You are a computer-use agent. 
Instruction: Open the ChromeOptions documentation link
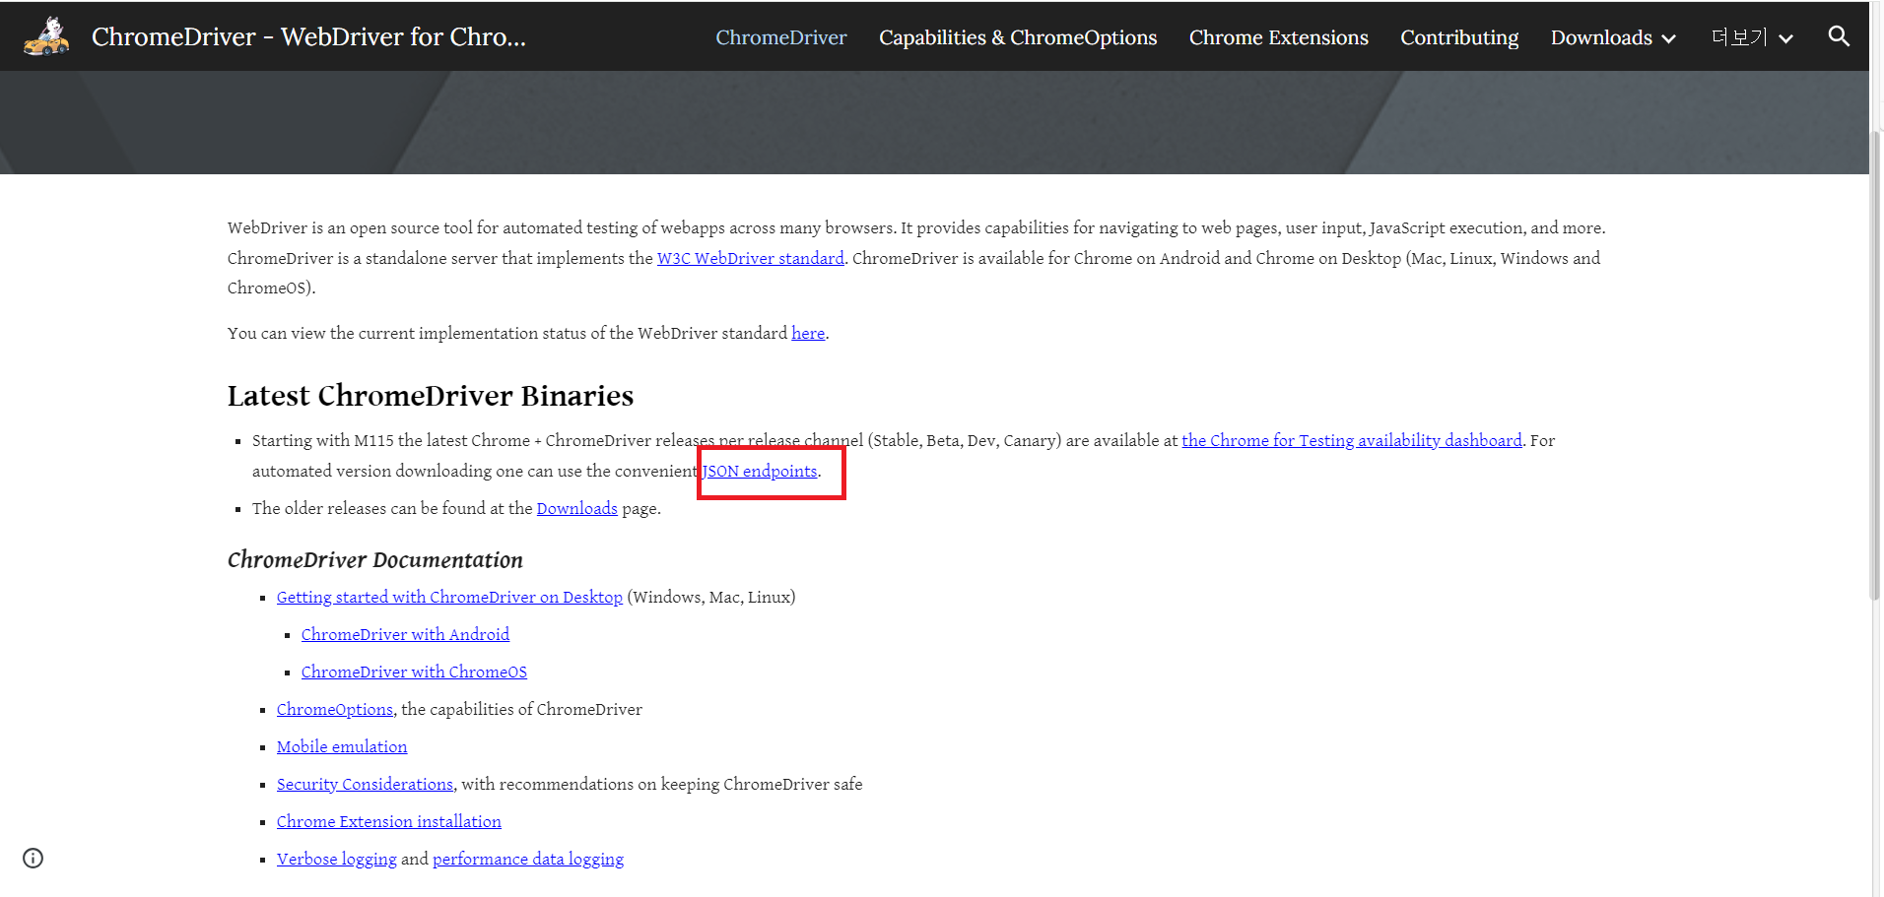(x=334, y=709)
